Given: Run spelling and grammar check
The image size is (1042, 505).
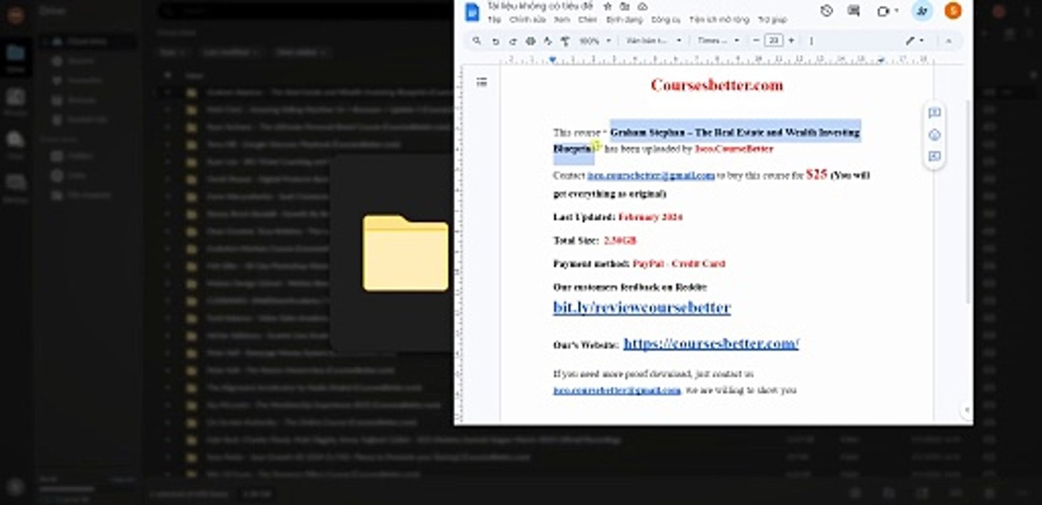Looking at the screenshot, I should (548, 41).
